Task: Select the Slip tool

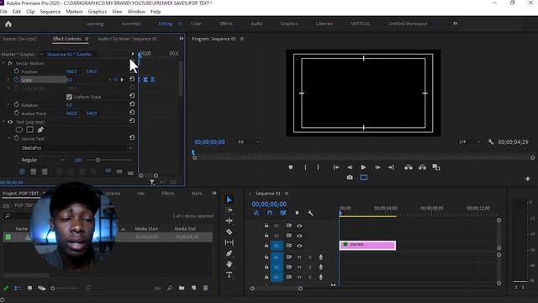Action: pyautogui.click(x=229, y=242)
